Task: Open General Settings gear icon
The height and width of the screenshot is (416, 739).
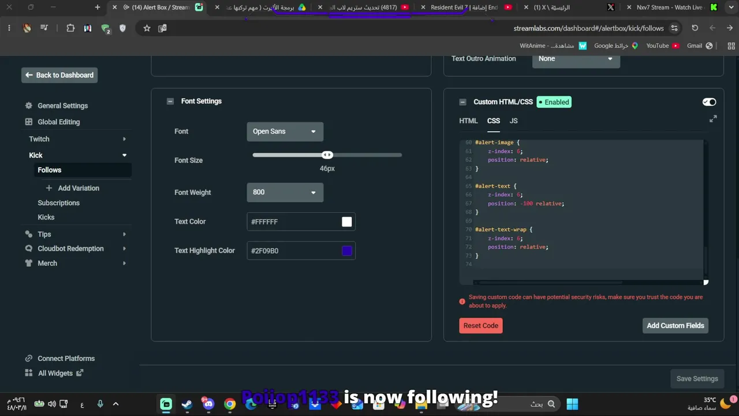Action: pyautogui.click(x=29, y=106)
